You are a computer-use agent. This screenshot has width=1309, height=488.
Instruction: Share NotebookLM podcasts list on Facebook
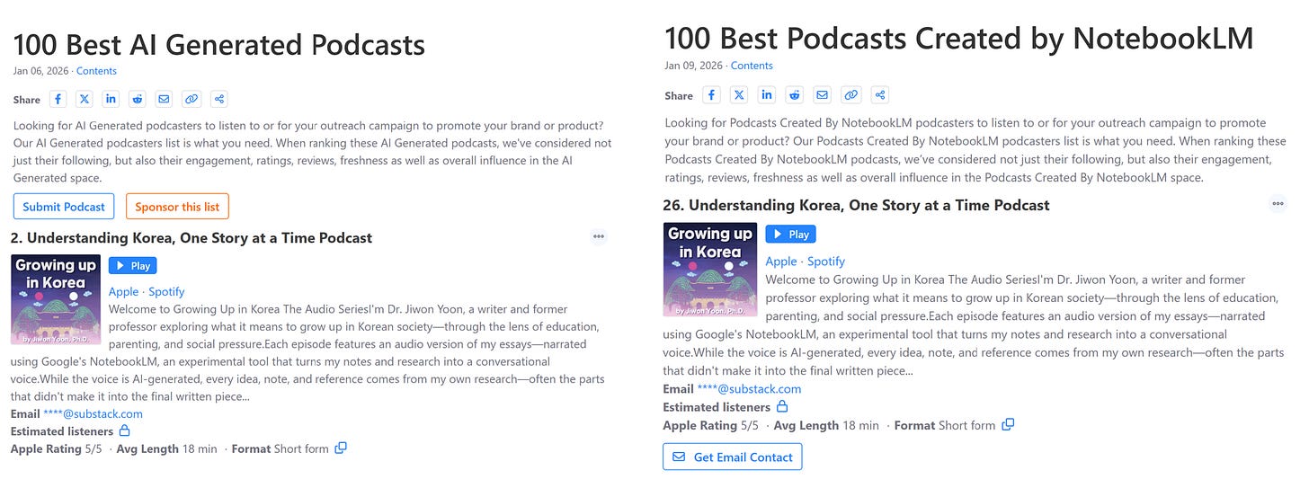pyautogui.click(x=711, y=94)
